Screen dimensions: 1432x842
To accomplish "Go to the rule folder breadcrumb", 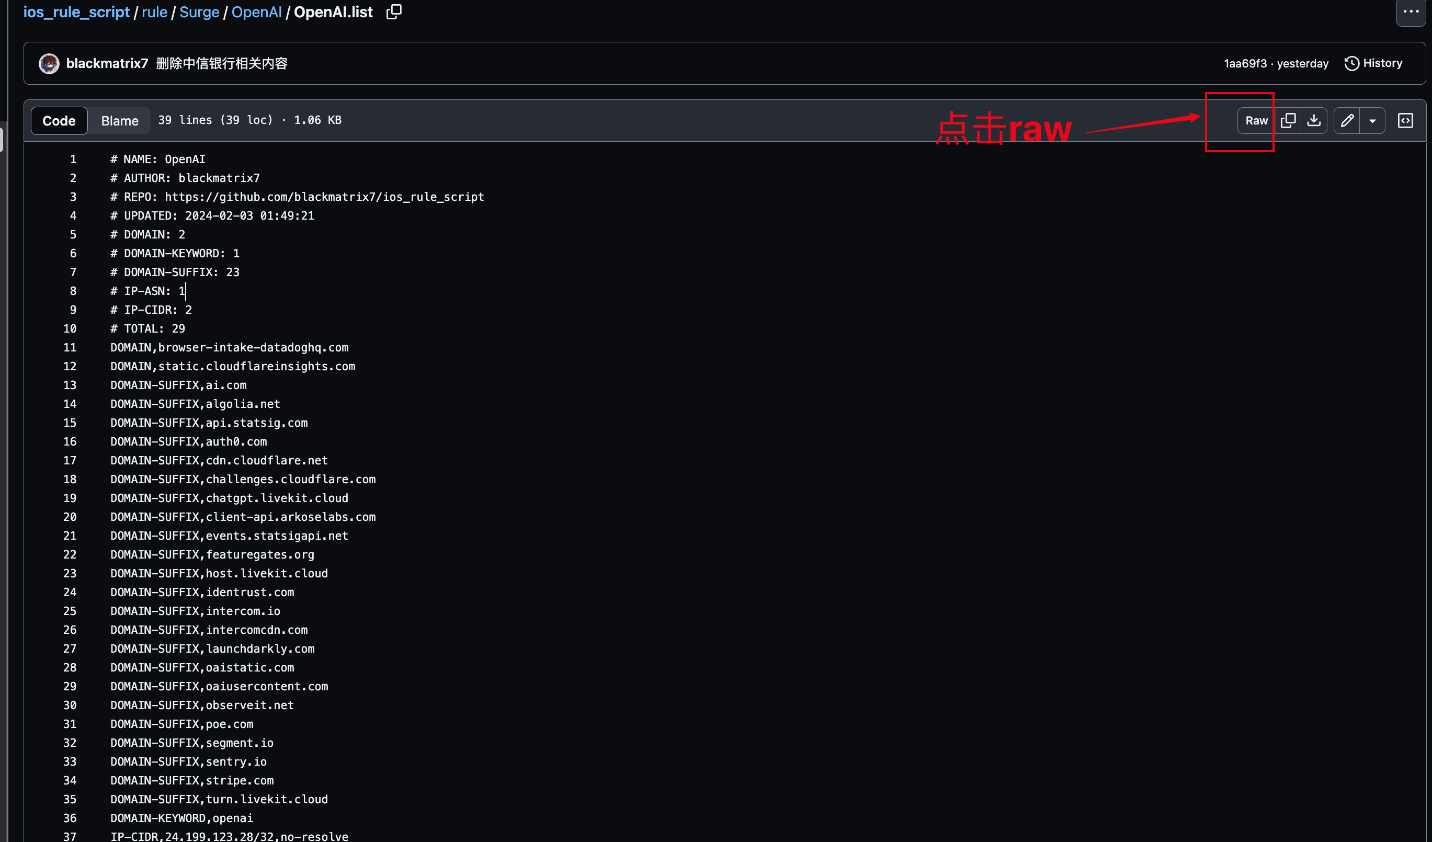I will (x=154, y=12).
